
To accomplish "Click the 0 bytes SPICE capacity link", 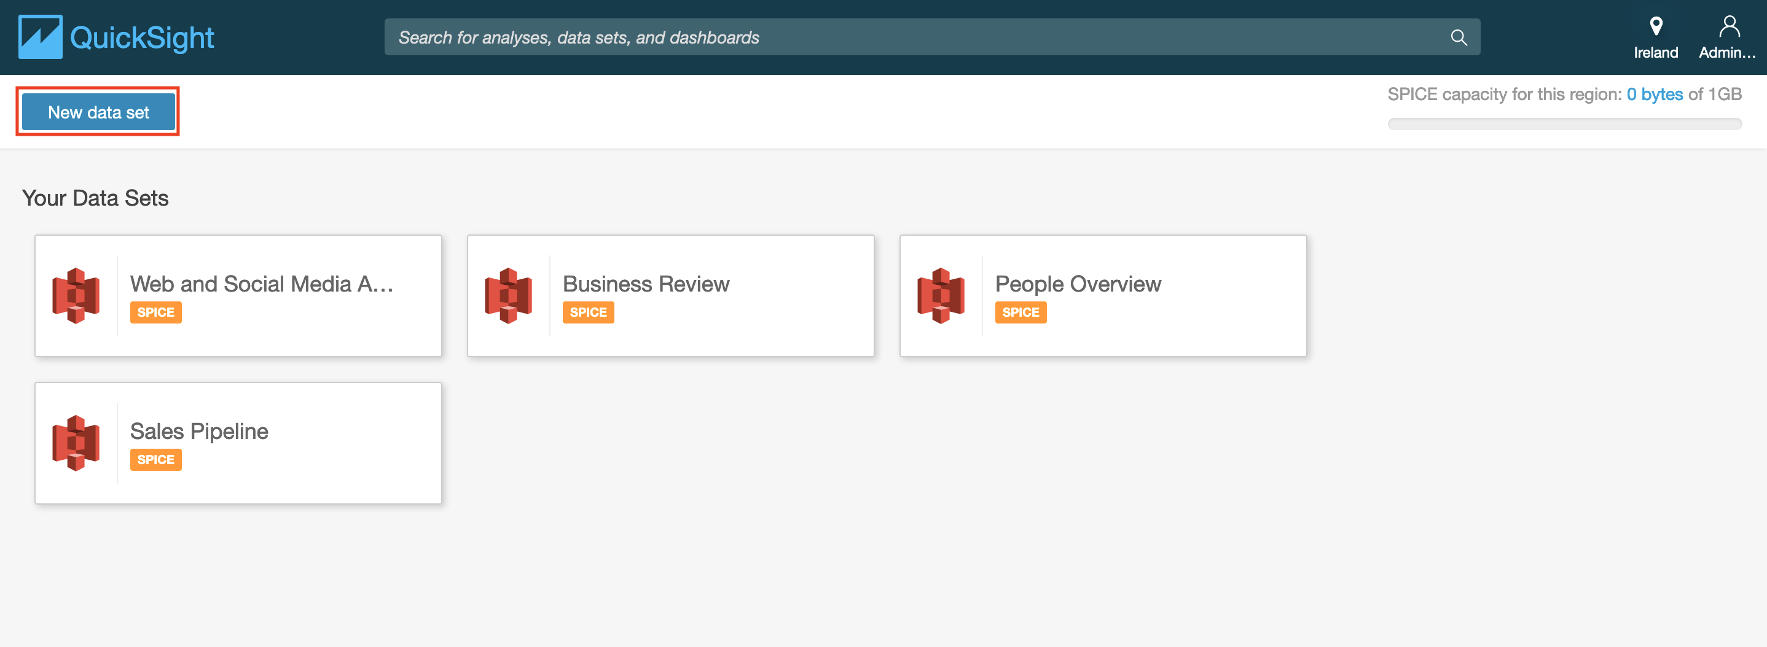I will (1655, 94).
